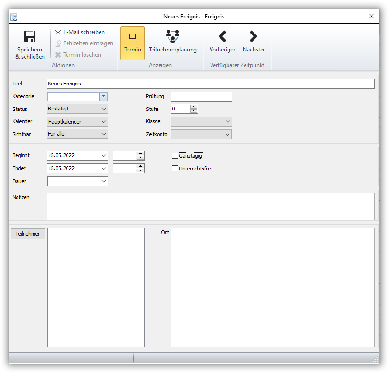Screen dimensions: 389x373
Task: Click into the Titel text field
Action: pyautogui.click(x=211, y=84)
